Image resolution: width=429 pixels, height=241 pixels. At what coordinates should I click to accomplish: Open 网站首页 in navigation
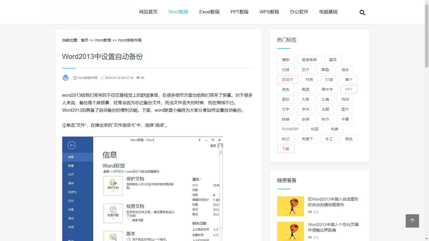[x=148, y=12]
